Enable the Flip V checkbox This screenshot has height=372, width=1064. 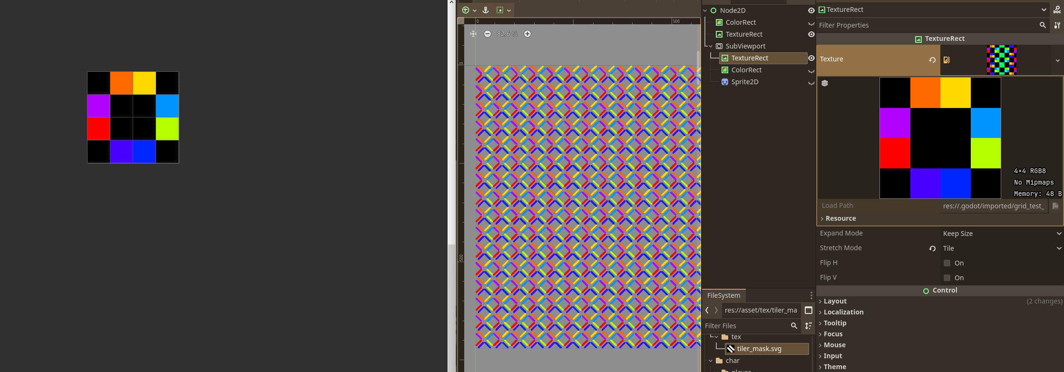pyautogui.click(x=947, y=278)
